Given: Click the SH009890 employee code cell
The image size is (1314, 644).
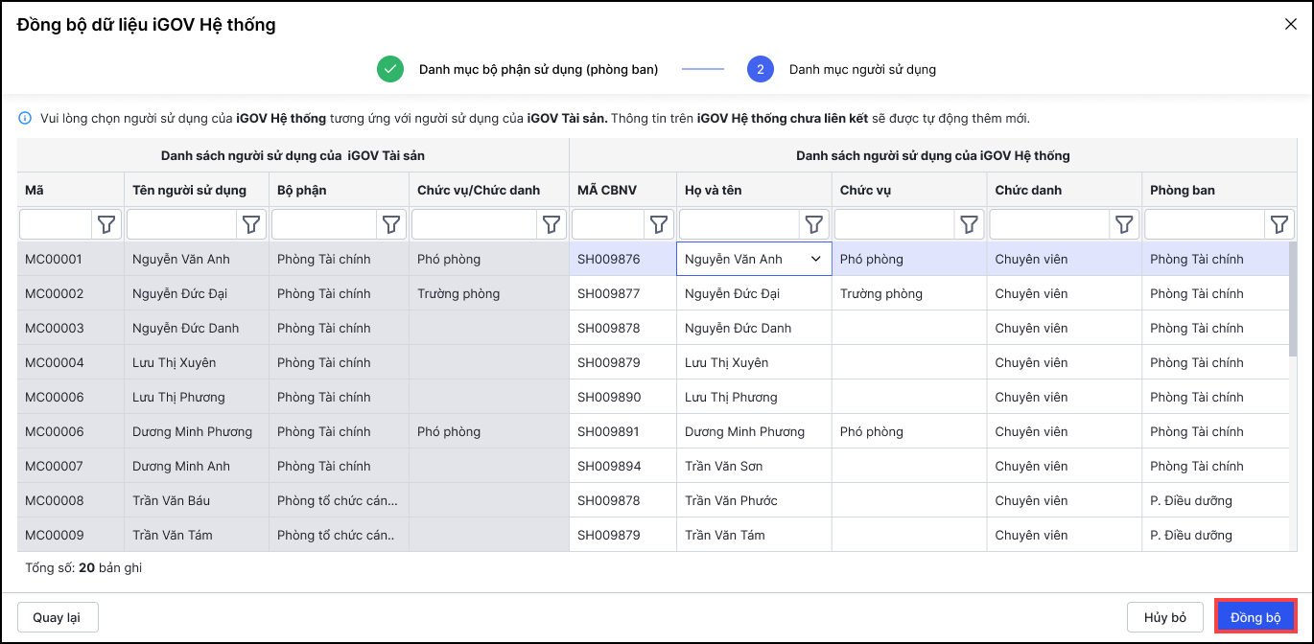Looking at the screenshot, I should pos(622,397).
